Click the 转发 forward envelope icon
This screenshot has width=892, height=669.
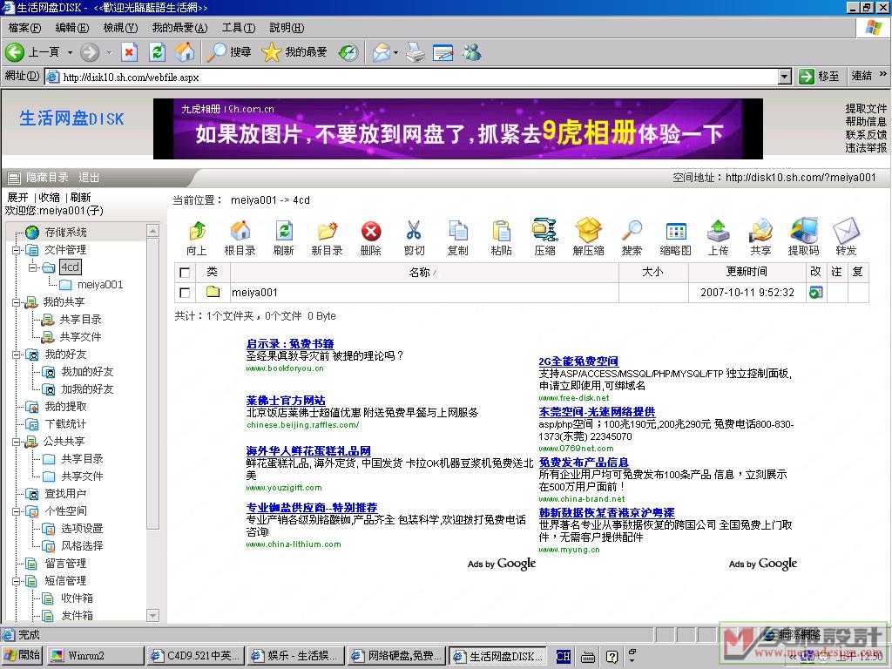click(846, 230)
